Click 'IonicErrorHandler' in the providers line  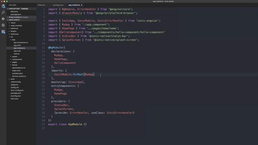pos(120,113)
